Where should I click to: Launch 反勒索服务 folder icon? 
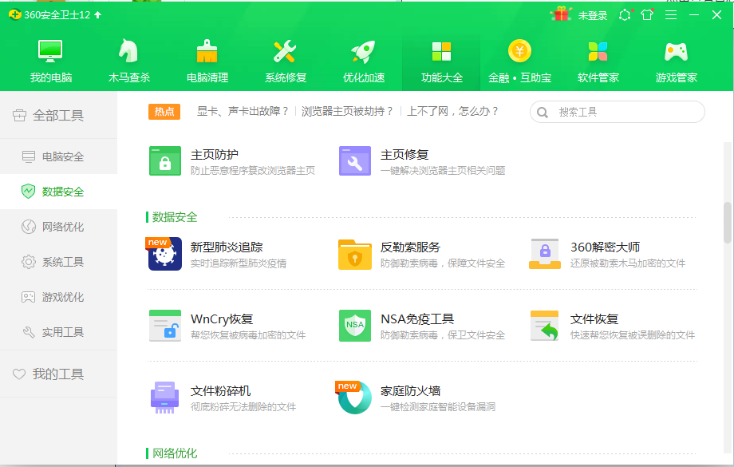[x=355, y=255]
